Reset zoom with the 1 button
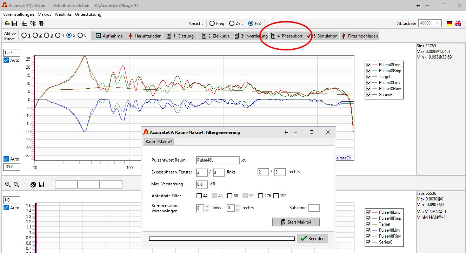466x253 pixels. [25, 185]
